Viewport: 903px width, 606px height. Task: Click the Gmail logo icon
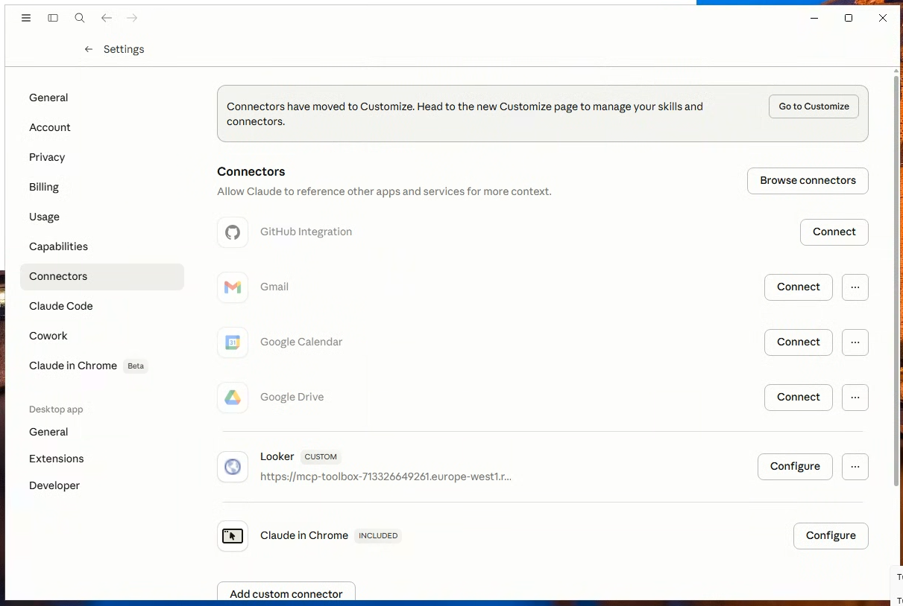coord(233,287)
